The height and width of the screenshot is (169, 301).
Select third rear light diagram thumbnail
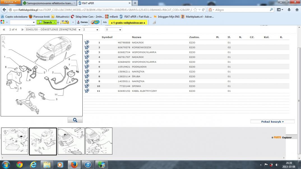click(x=71, y=141)
